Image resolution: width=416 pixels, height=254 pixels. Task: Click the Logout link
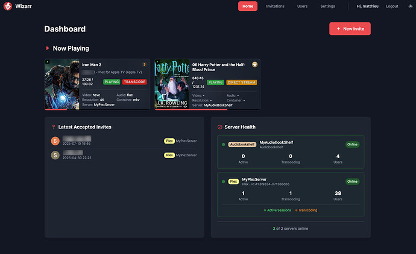(x=392, y=6)
